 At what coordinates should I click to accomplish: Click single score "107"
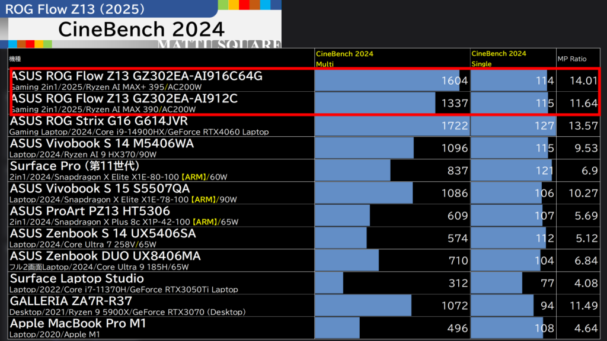click(x=545, y=215)
